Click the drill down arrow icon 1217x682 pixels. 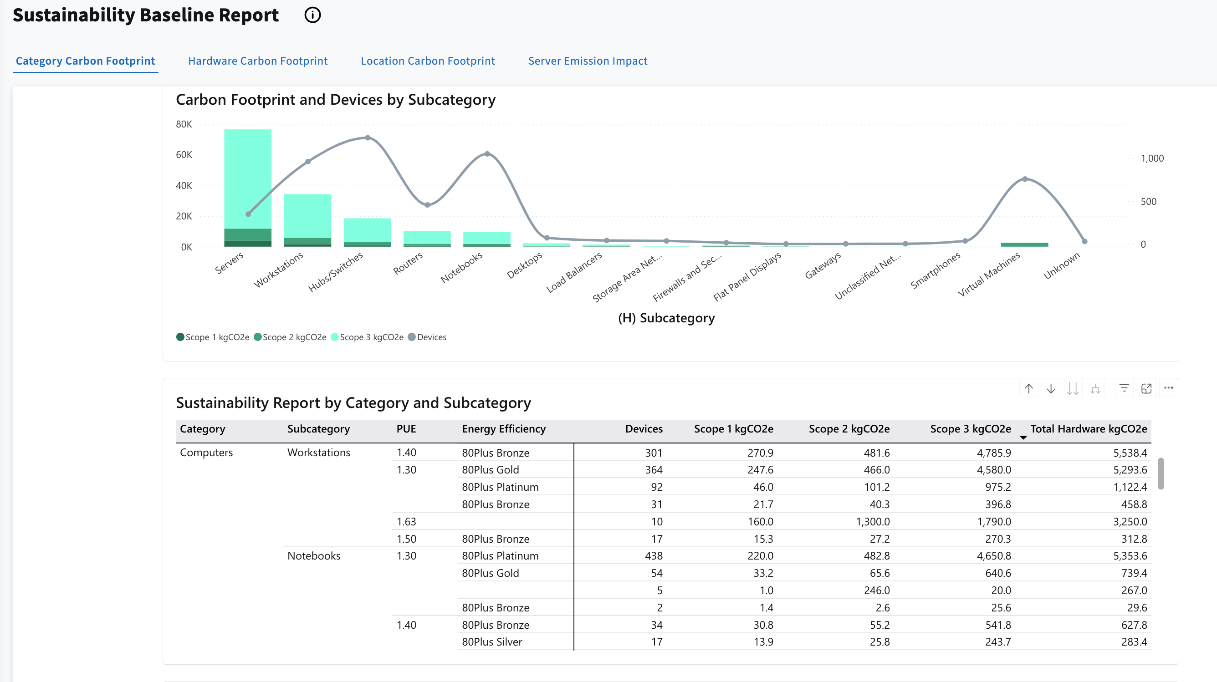(x=1051, y=388)
